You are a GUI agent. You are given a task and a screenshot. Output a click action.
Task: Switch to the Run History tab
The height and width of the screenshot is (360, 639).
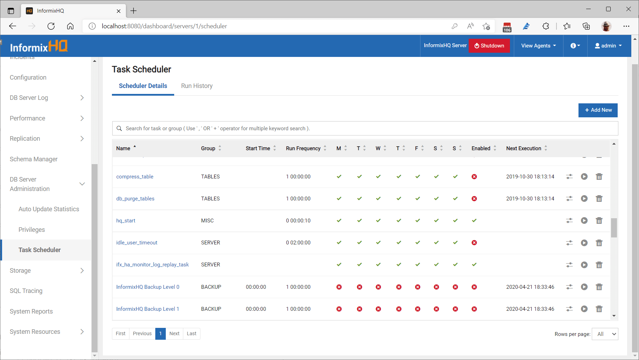[197, 86]
